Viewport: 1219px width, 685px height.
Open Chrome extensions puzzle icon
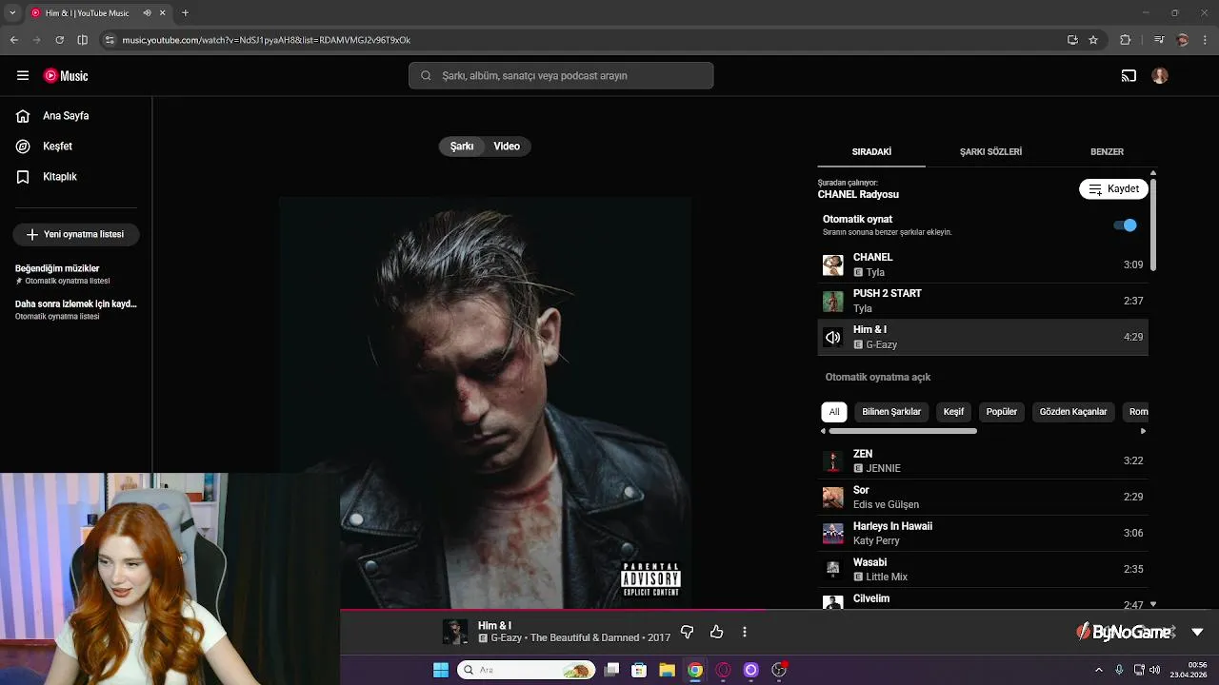coord(1126,40)
